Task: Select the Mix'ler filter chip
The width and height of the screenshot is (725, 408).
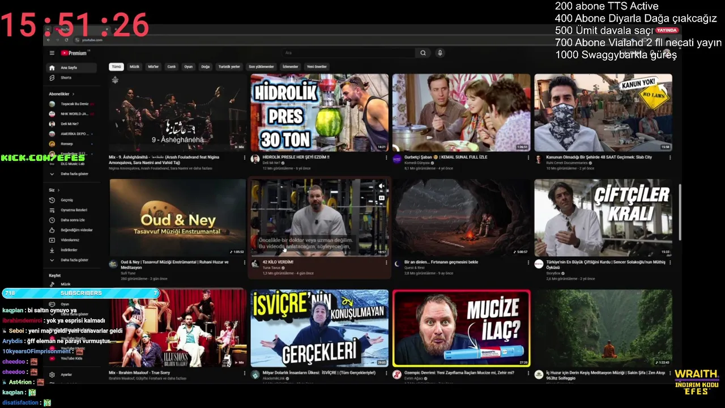Action: point(153,66)
